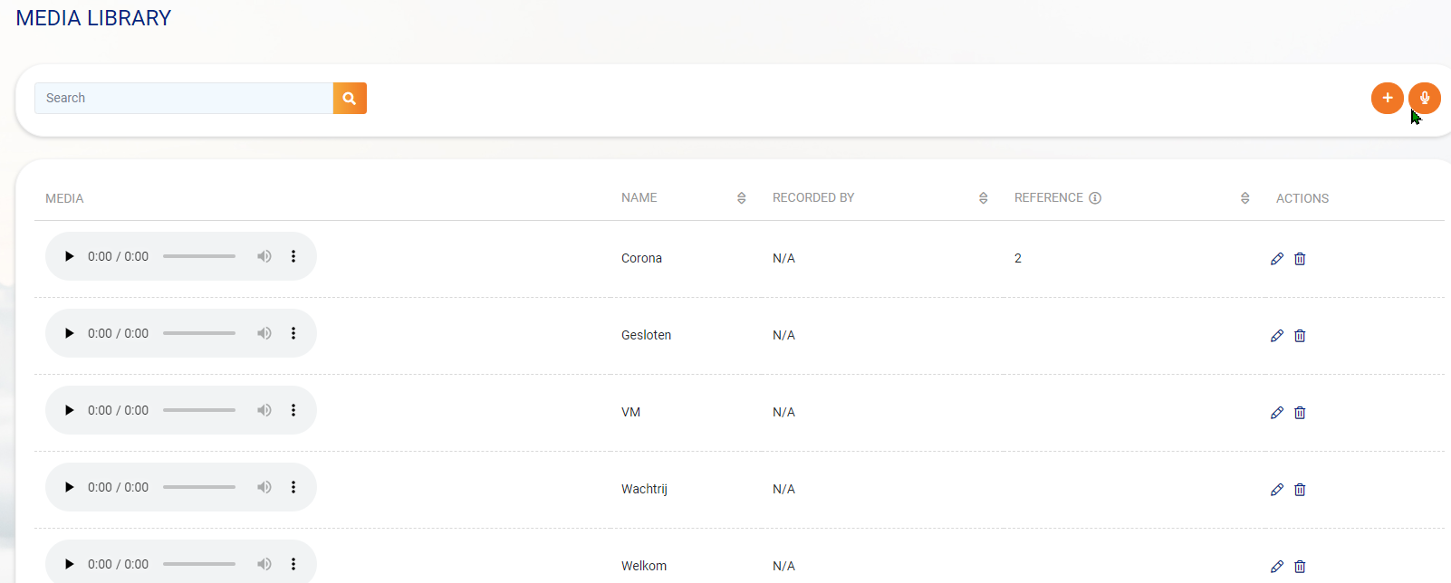Sort by Reference column arrows

(x=1244, y=198)
